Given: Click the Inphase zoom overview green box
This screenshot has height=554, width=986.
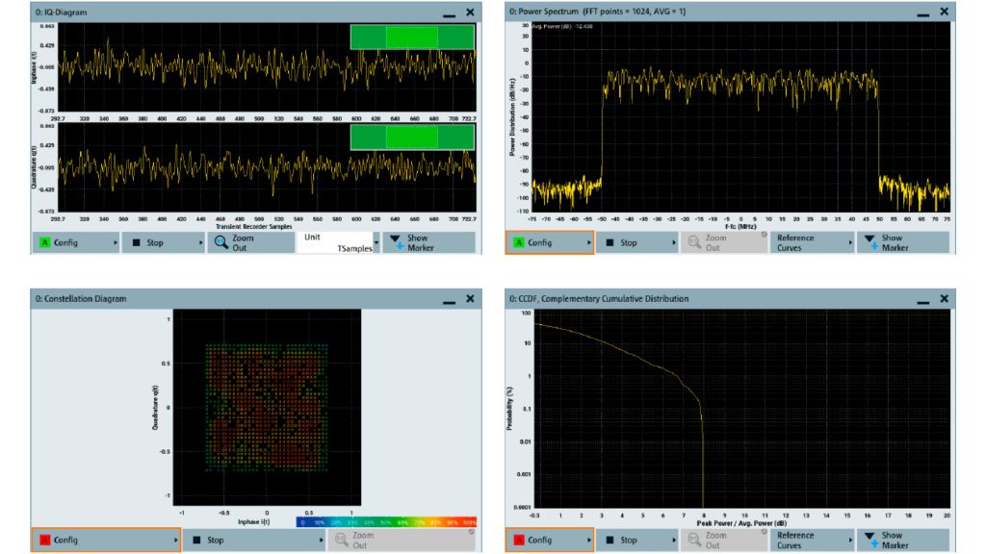Looking at the screenshot, I should [x=412, y=37].
